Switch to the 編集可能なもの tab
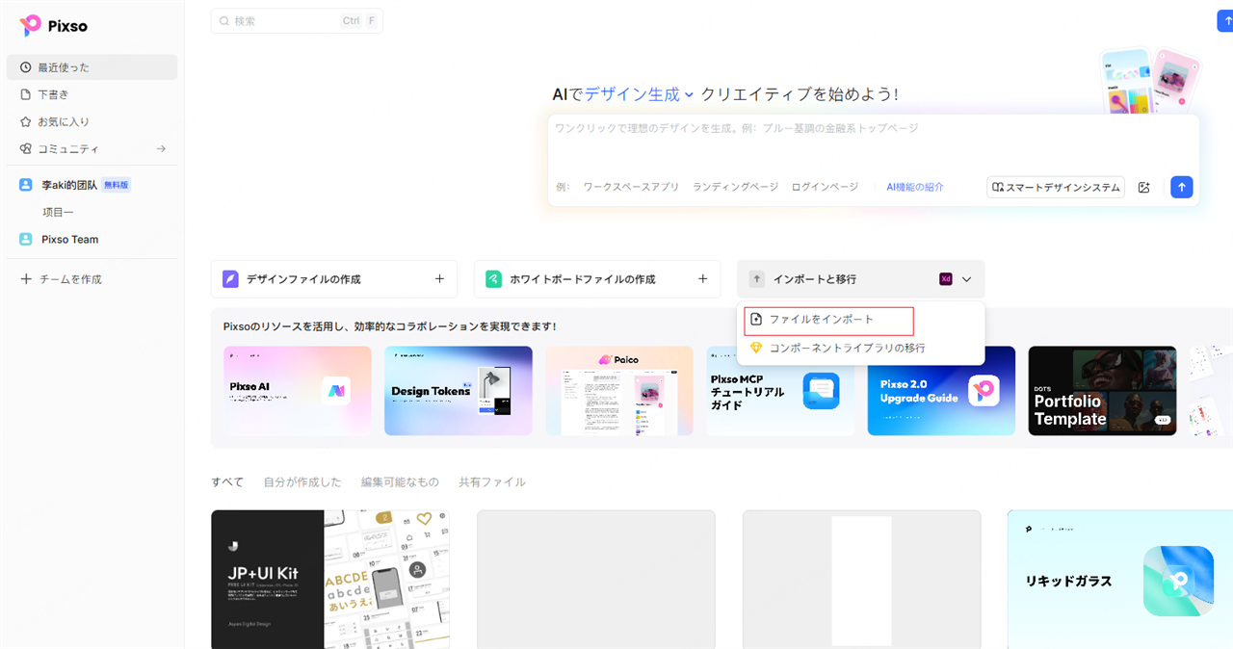This screenshot has height=649, width=1233. coord(400,482)
